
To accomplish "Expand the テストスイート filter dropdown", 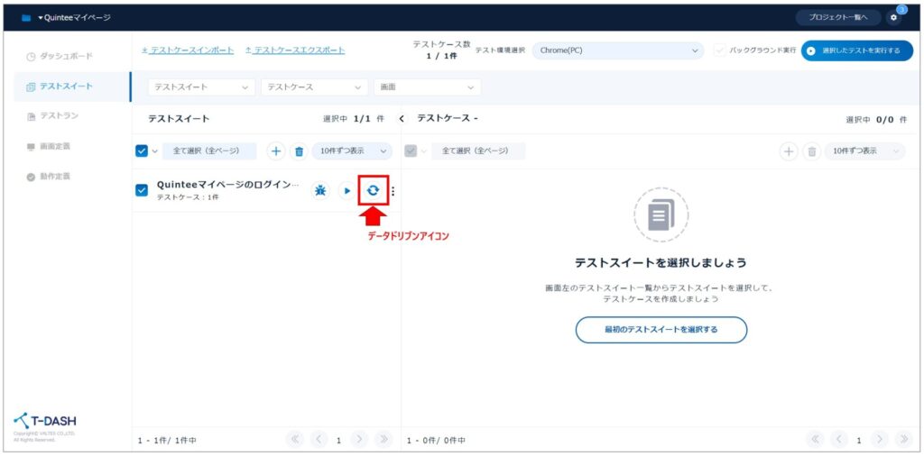I will (x=202, y=87).
